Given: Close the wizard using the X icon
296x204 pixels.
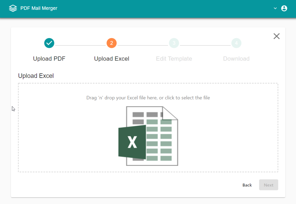Looking at the screenshot, I should [276, 36].
